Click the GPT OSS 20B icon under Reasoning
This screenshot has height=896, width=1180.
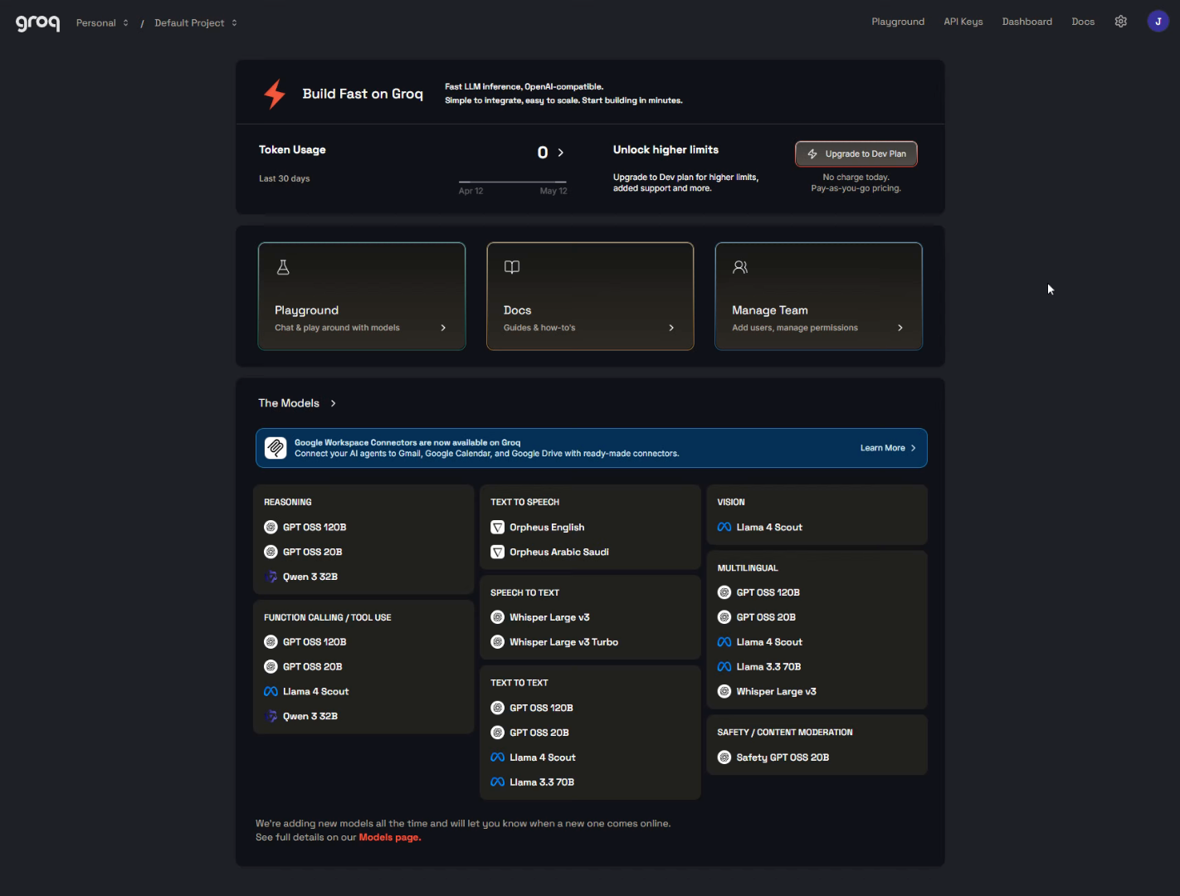tap(271, 552)
